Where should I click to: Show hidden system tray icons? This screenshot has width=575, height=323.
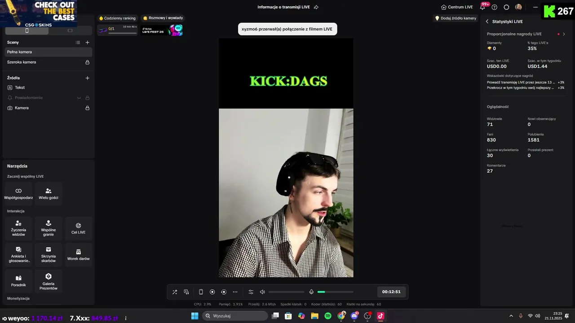tap(511, 316)
